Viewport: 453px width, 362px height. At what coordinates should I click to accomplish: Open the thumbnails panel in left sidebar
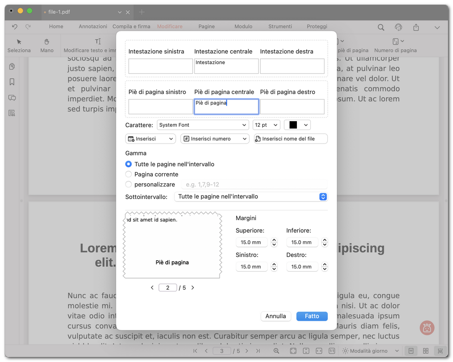pyautogui.click(x=12, y=67)
